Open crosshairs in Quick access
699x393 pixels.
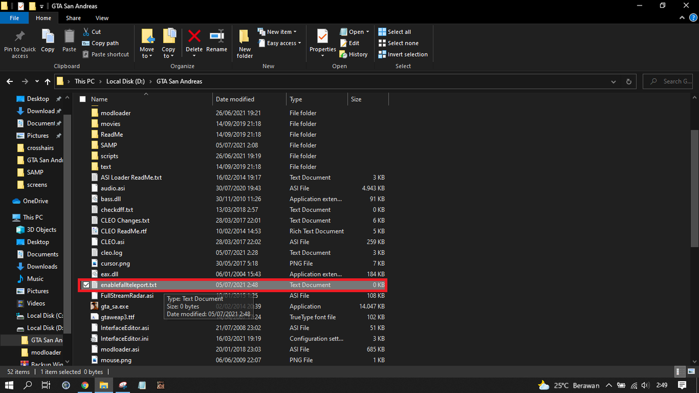click(x=40, y=148)
